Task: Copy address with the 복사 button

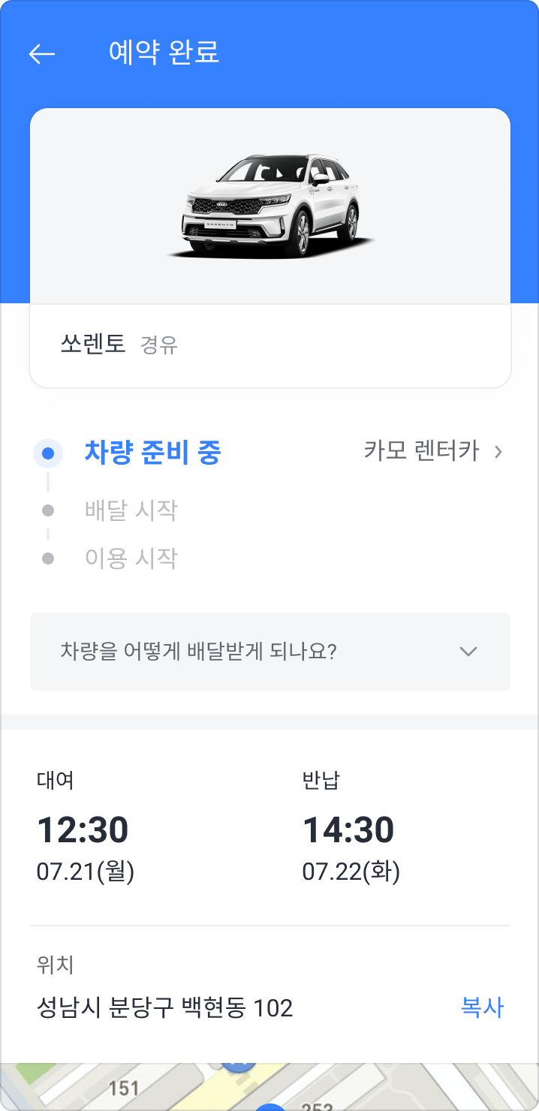Action: (482, 1007)
